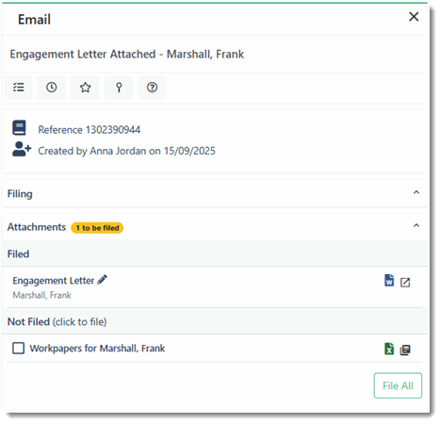Click the add-user icon beside Created by
This screenshot has width=441, height=424.
click(22, 149)
